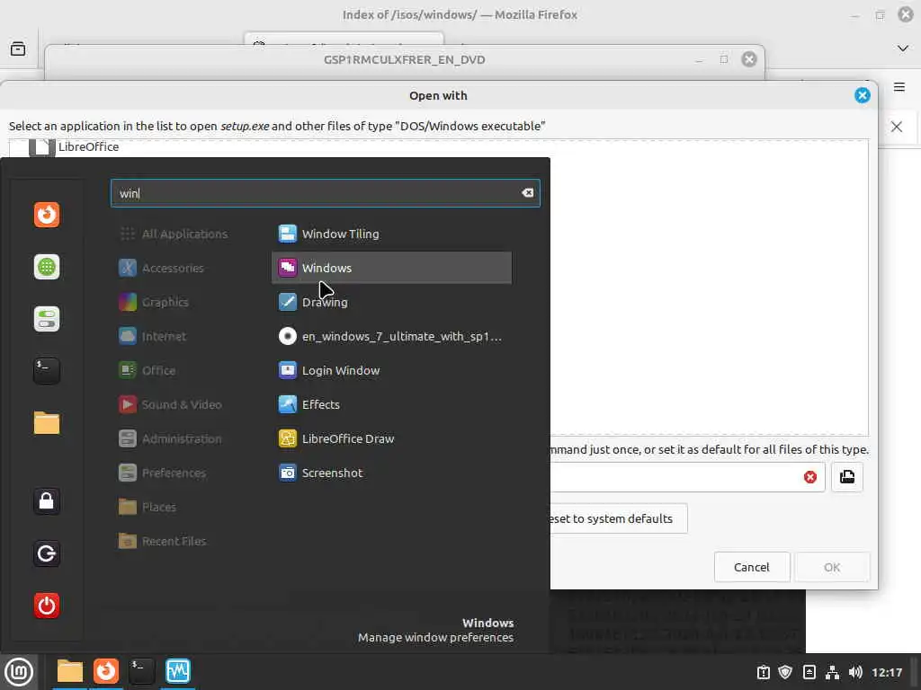Open Files from the menu favorites sidebar

47,423
